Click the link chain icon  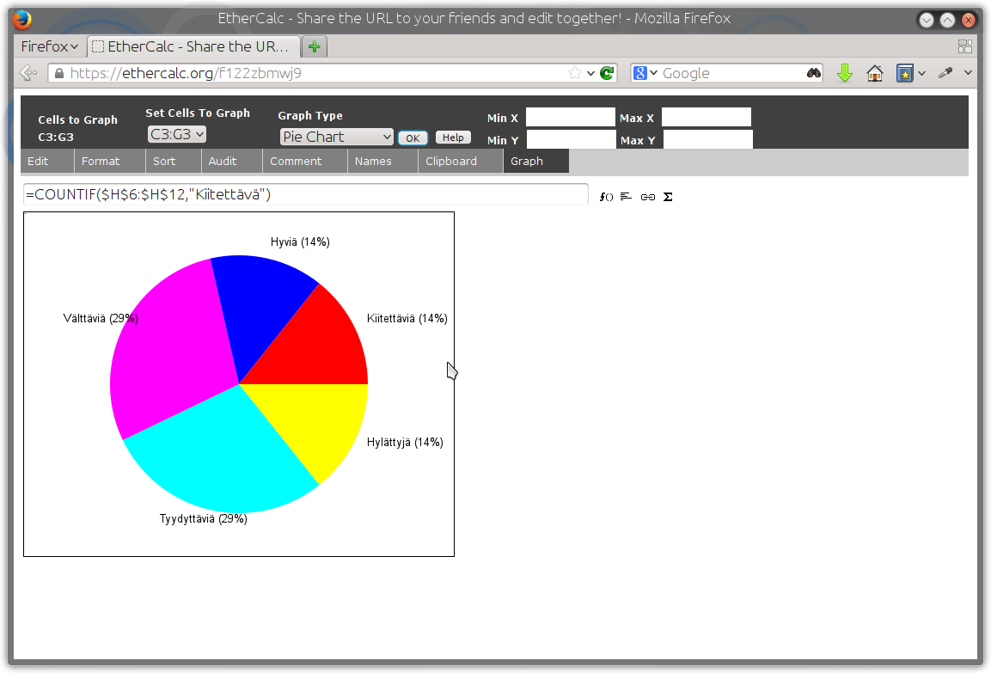pos(647,197)
